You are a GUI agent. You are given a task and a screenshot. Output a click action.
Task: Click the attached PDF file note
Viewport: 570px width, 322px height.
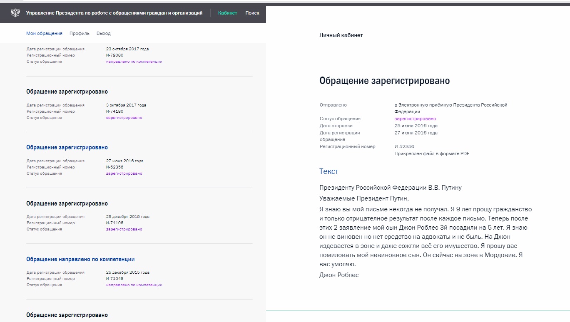coord(432,154)
